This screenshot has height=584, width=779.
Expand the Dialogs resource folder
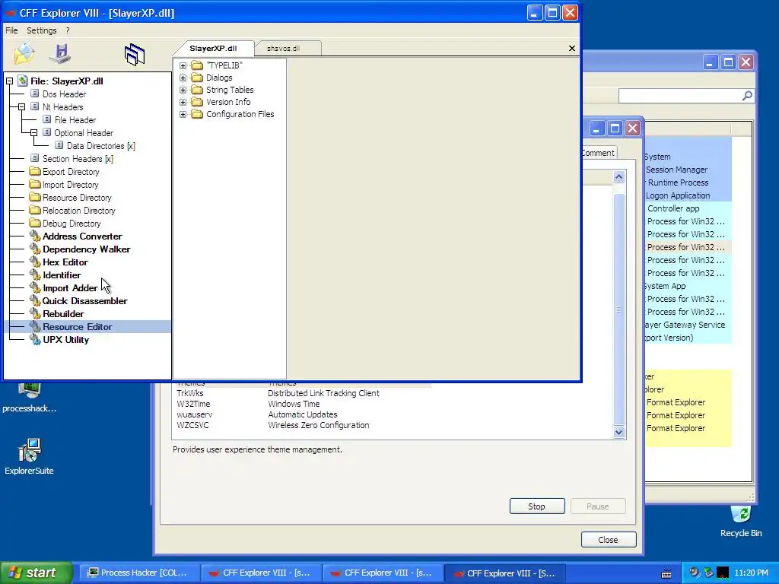183,78
